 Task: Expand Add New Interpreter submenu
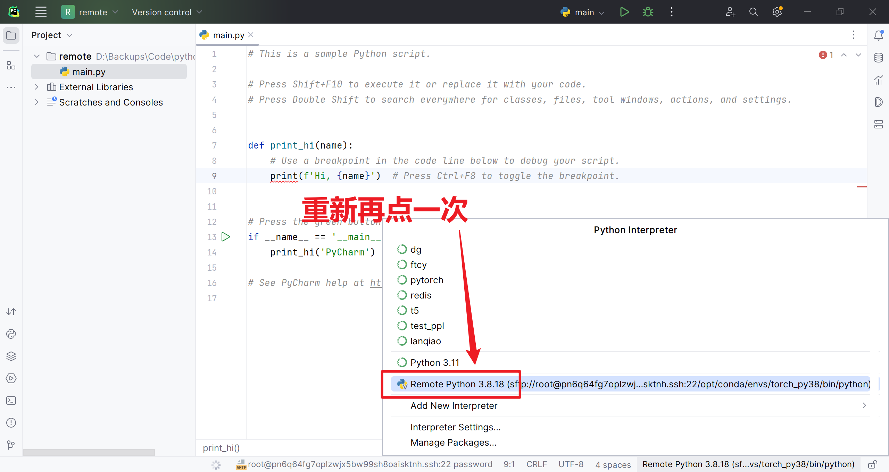pos(631,405)
